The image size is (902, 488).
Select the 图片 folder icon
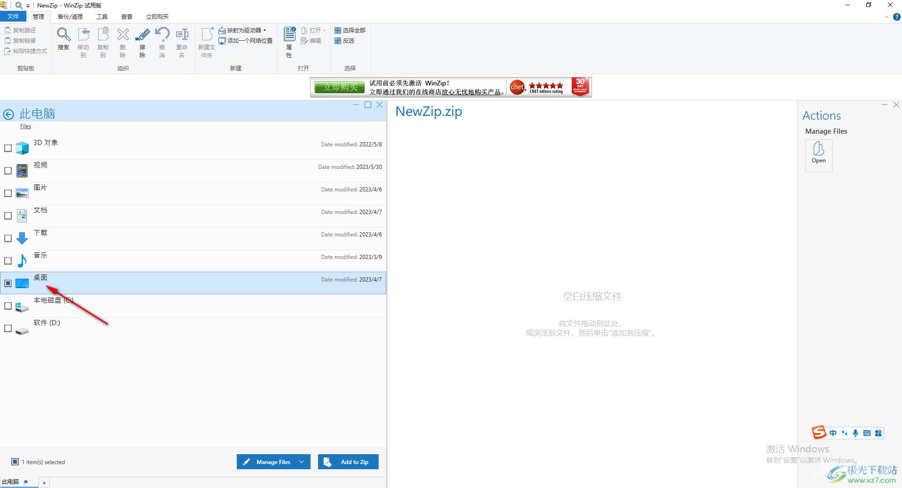click(x=22, y=193)
